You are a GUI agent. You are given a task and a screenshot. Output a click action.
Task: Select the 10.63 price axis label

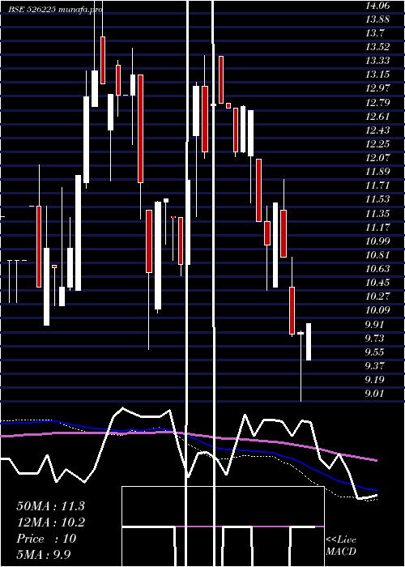[377, 269]
